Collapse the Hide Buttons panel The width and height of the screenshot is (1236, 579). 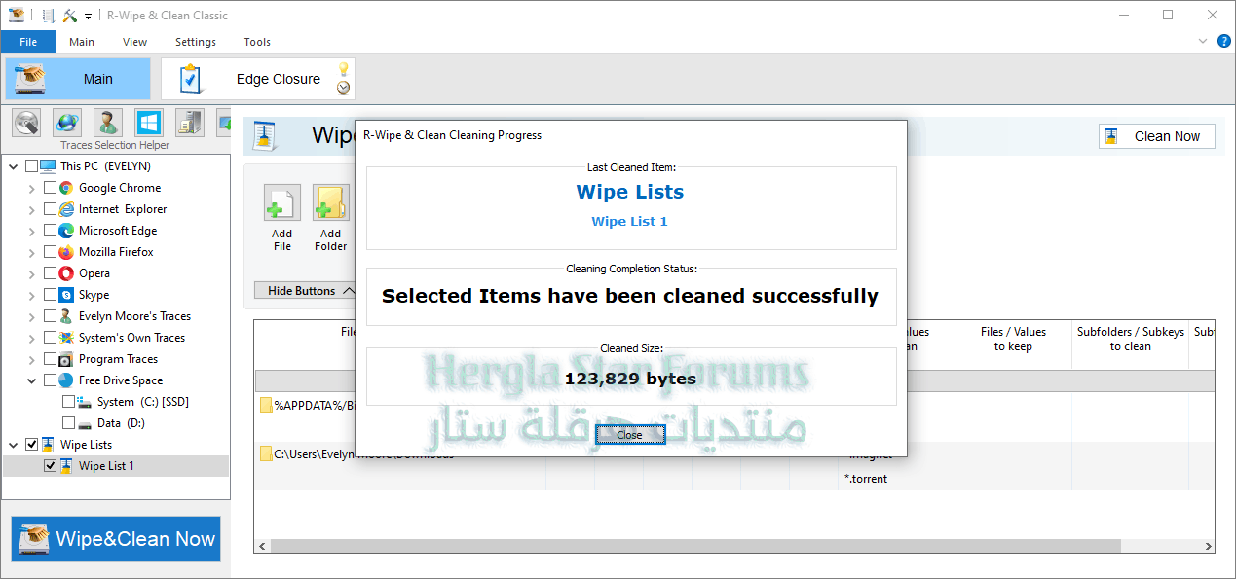(x=304, y=291)
